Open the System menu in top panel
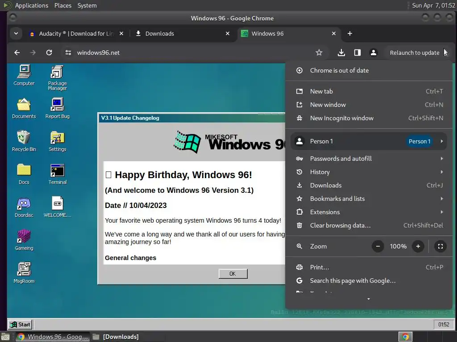Image resolution: width=457 pixels, height=342 pixels. pos(87,5)
